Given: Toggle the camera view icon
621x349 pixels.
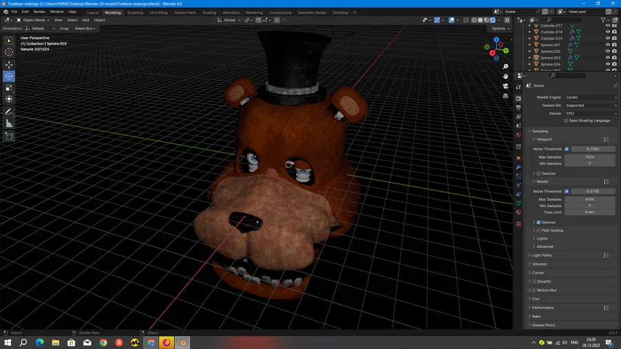Looking at the screenshot, I should (505, 86).
